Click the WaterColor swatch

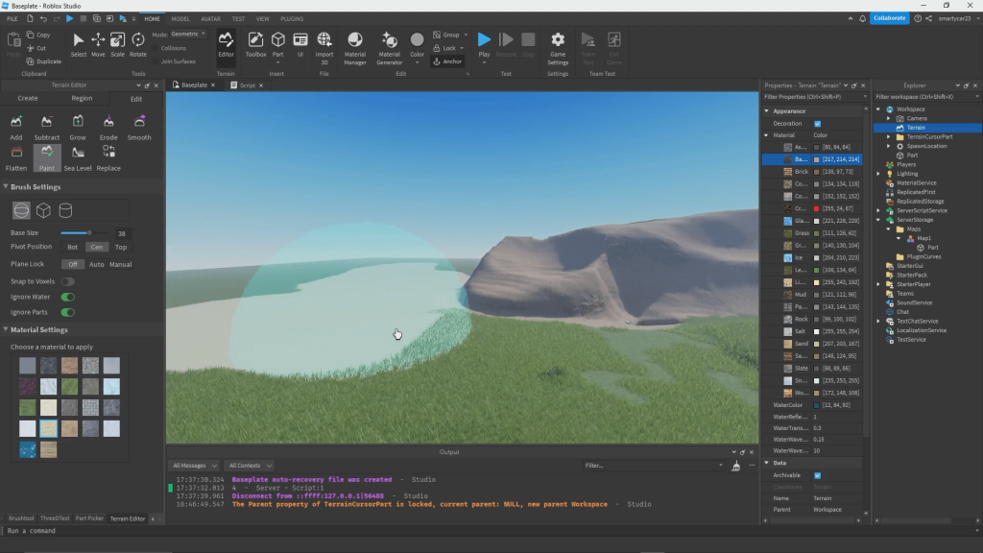(816, 405)
